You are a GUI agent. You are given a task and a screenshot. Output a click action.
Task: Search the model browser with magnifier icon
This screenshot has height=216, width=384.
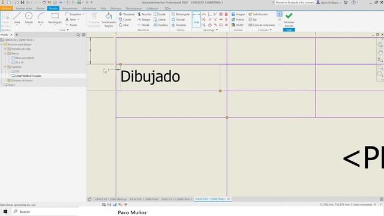point(78,35)
